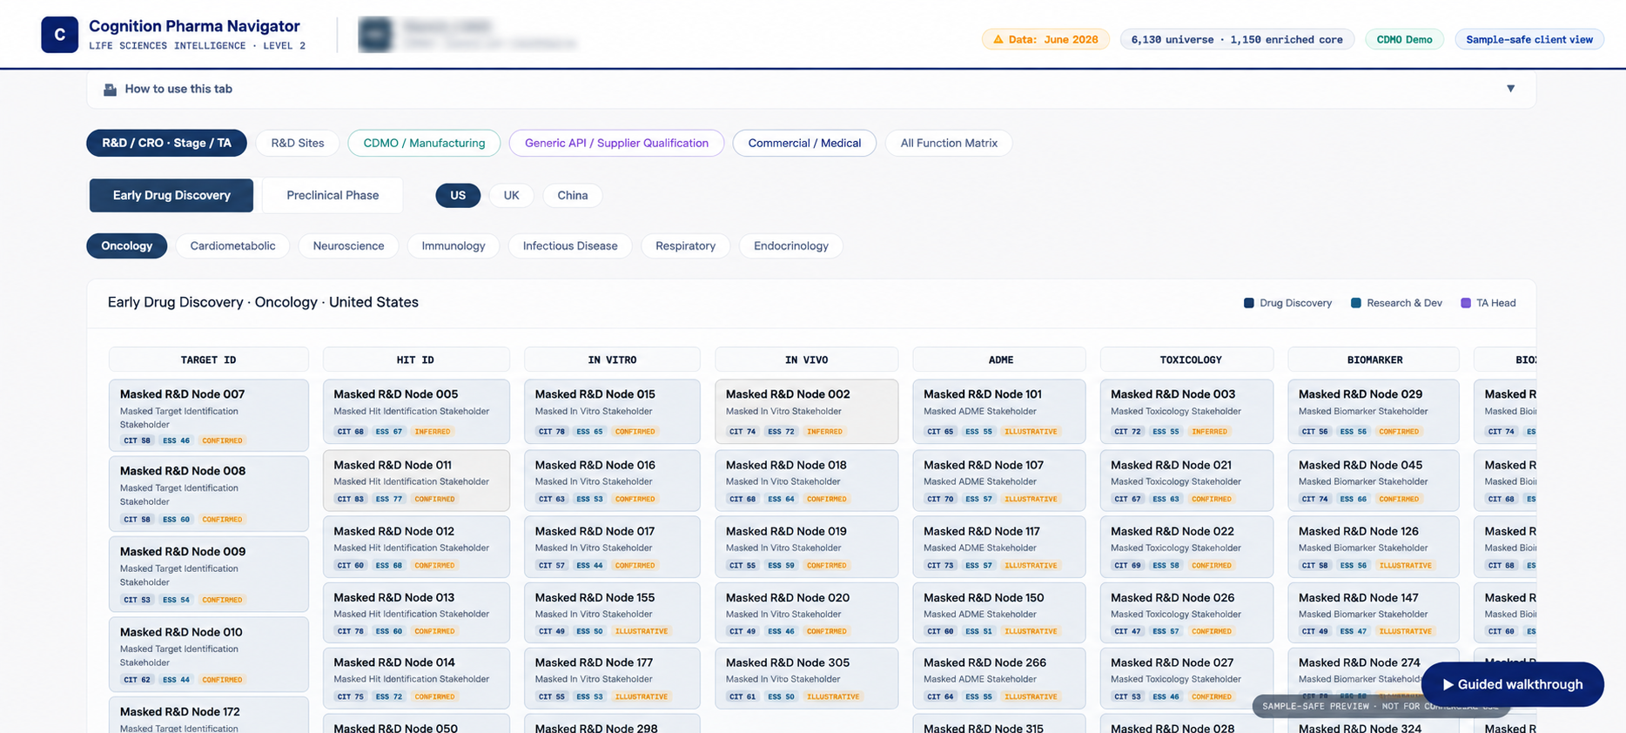
Task: Click the ILLUSTRATIVE badge on Node 101
Action: tap(1031, 432)
